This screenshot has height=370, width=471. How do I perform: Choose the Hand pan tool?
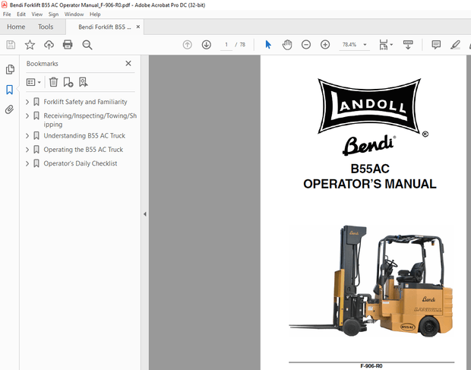coord(287,45)
